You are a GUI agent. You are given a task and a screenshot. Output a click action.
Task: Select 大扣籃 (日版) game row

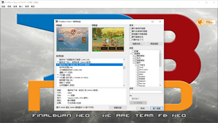click(65, 75)
